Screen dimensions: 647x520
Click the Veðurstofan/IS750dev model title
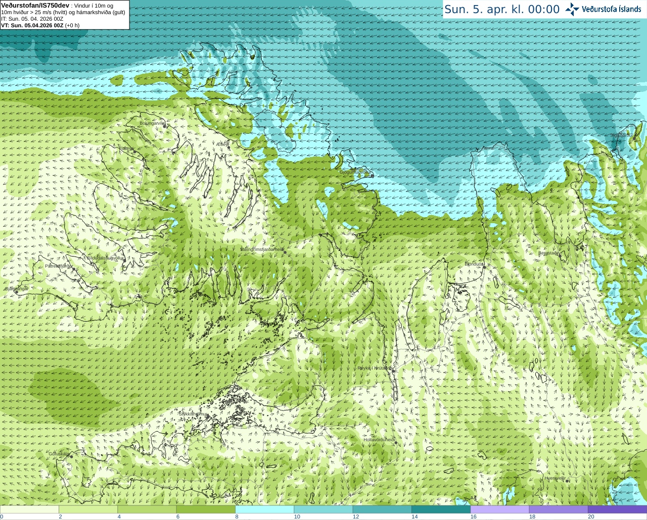(35, 5)
